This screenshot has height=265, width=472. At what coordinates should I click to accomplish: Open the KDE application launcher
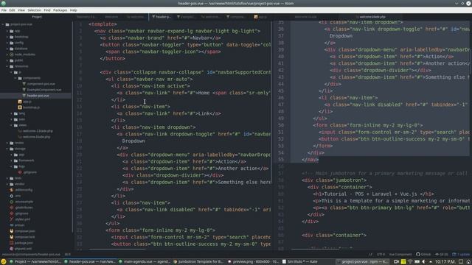pos(4,262)
